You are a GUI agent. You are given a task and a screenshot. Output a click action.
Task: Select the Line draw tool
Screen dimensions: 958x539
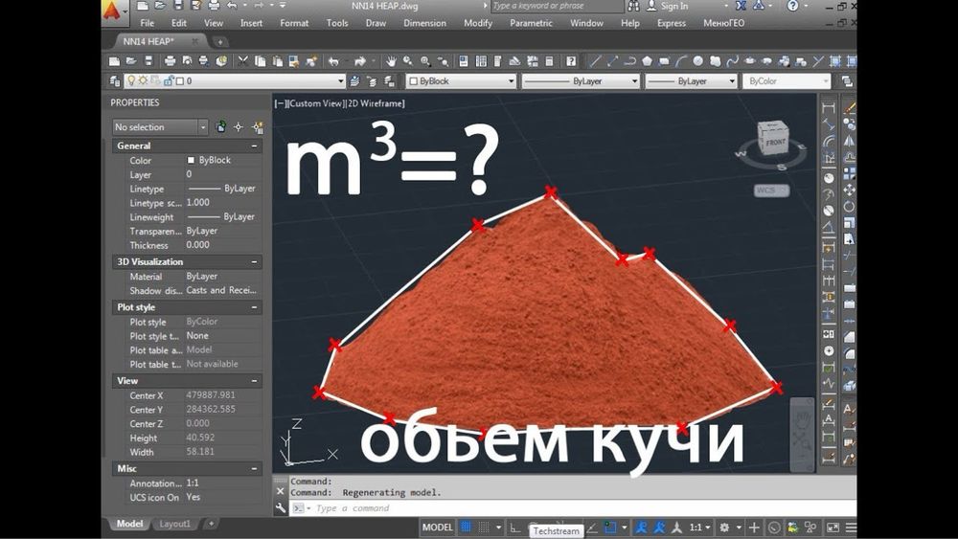click(595, 61)
